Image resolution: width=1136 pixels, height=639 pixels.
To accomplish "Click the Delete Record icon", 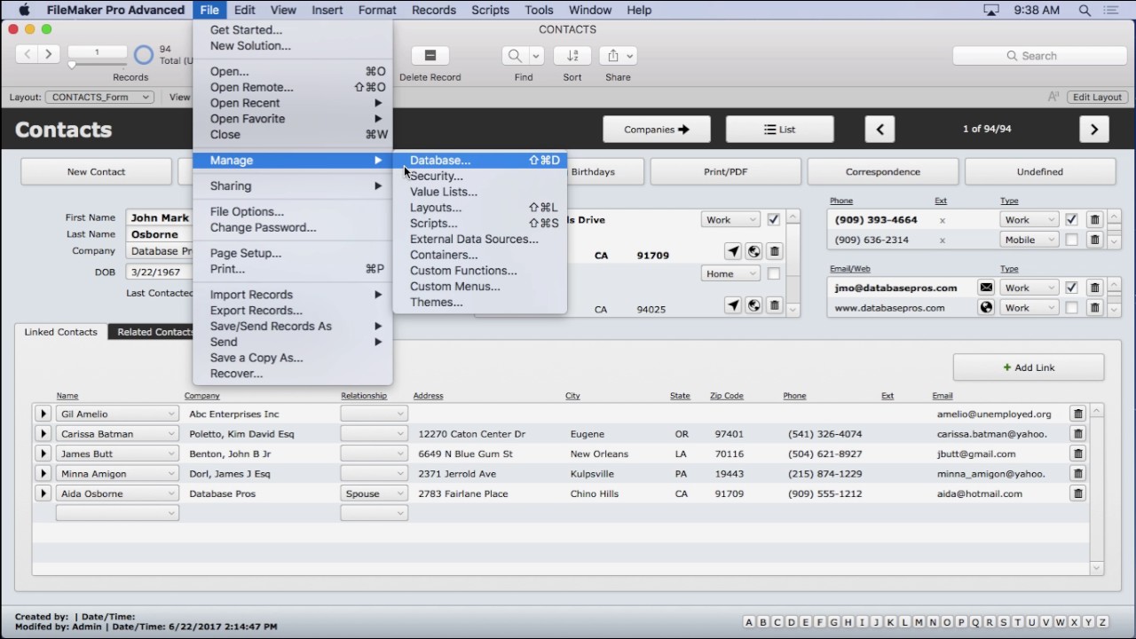I will [430, 55].
